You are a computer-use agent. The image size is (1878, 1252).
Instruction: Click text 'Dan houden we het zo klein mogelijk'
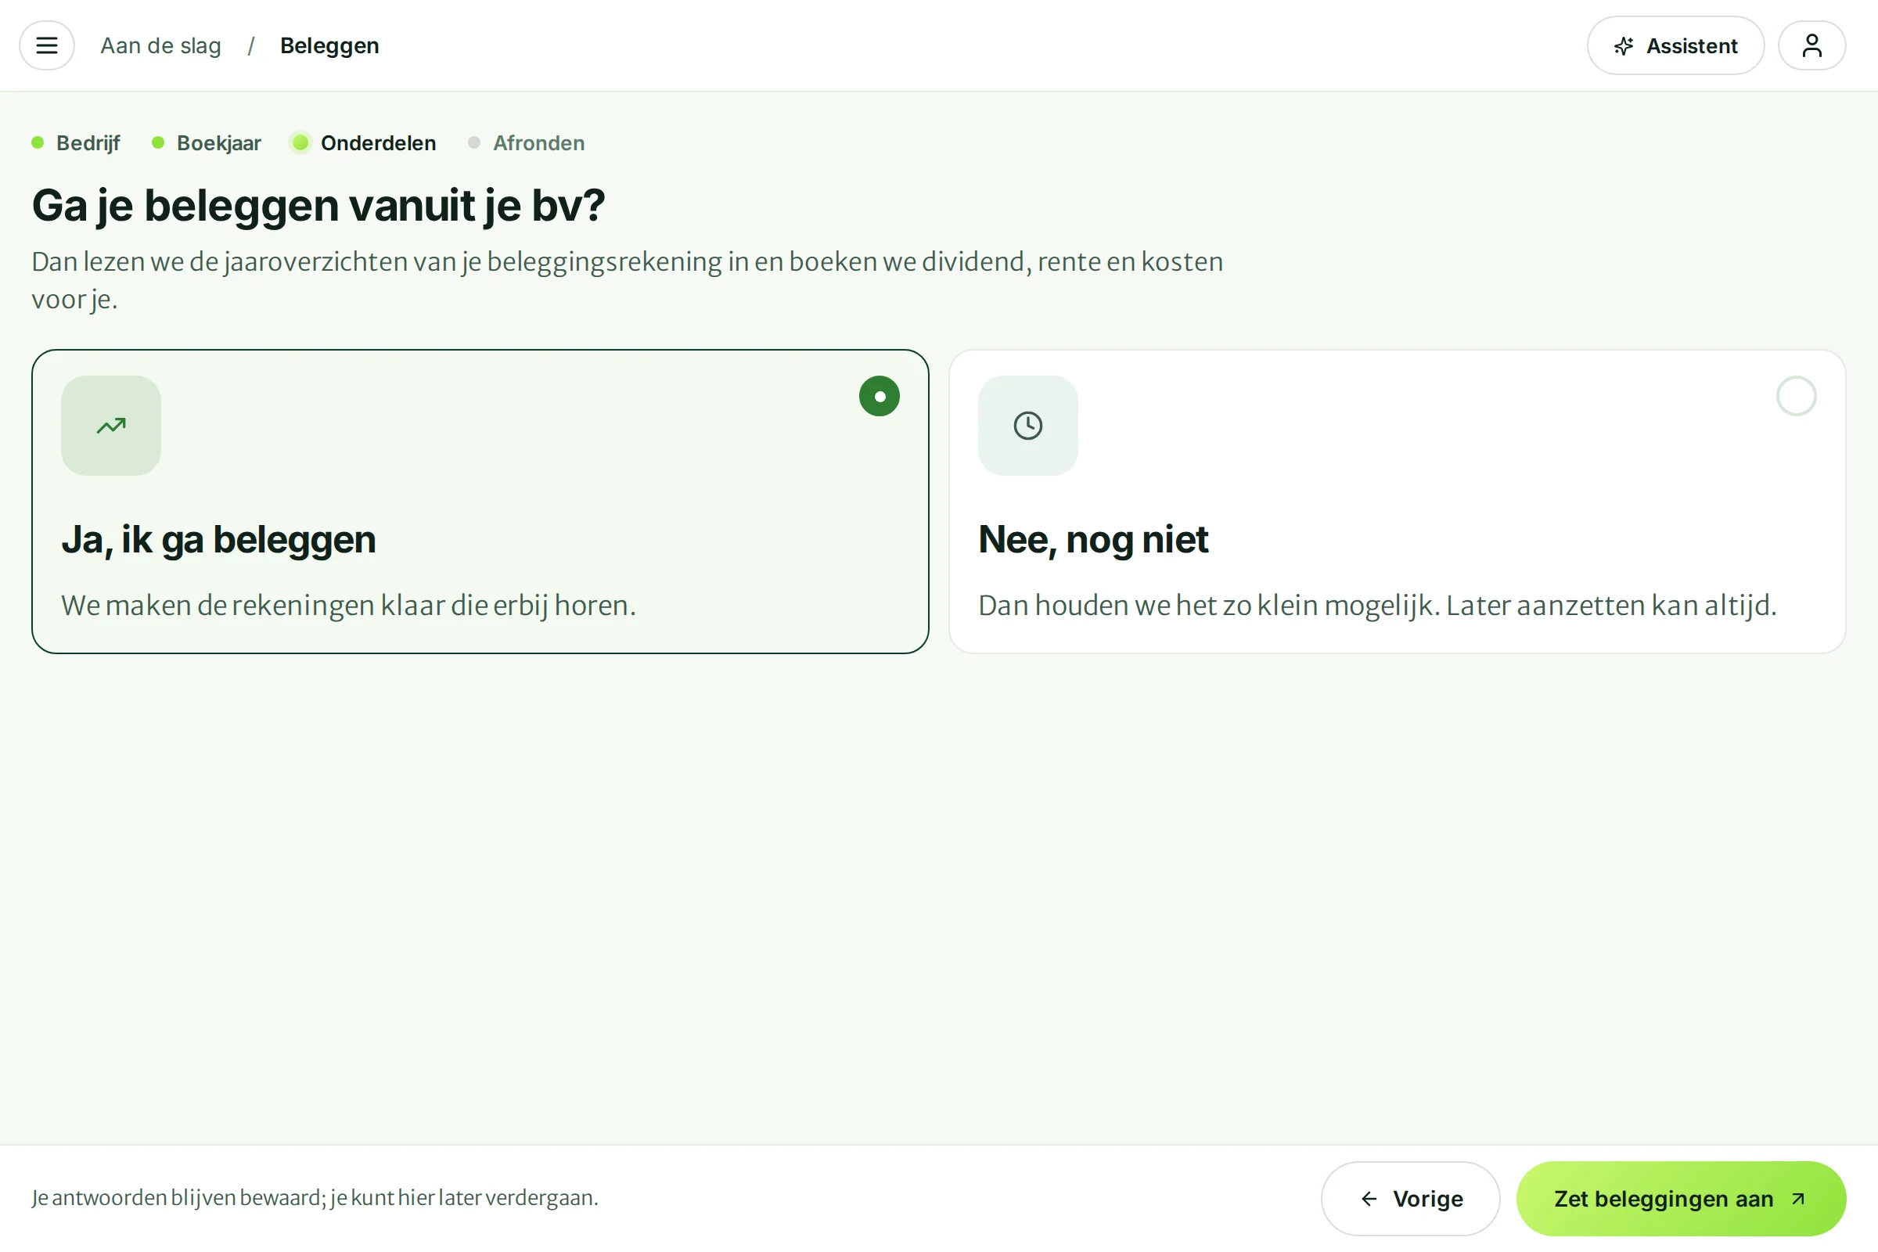(1206, 605)
